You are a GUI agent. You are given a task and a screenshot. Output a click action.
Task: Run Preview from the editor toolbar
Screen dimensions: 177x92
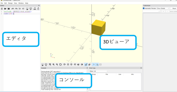27,9
